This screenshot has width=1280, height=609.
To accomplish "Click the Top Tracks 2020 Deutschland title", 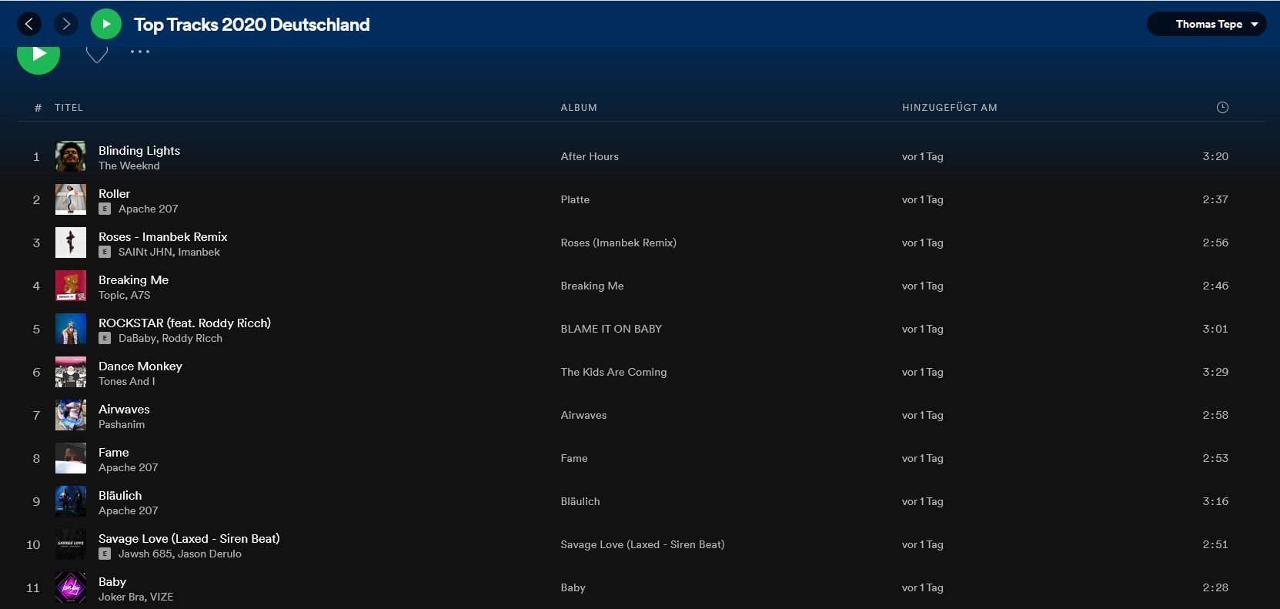I will tap(252, 25).
